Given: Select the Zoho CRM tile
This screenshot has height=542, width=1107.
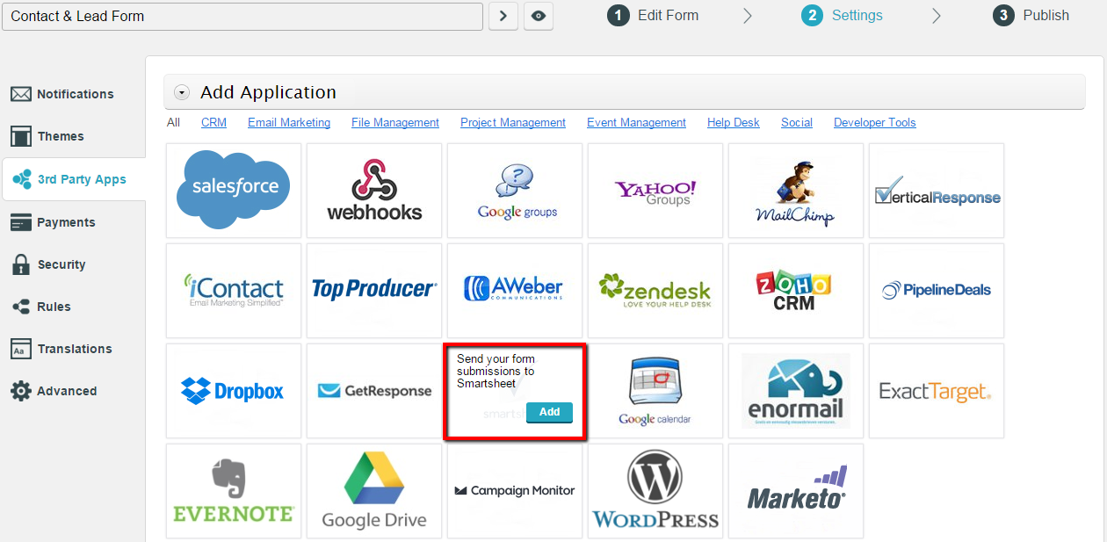Looking at the screenshot, I should [x=796, y=291].
